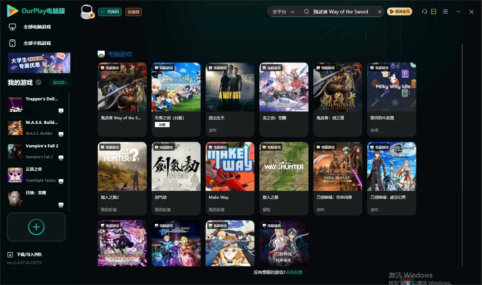Image resolution: width=482 pixels, height=285 pixels.
Task: Open 下载/导入列队 queue
Action: pos(29,255)
